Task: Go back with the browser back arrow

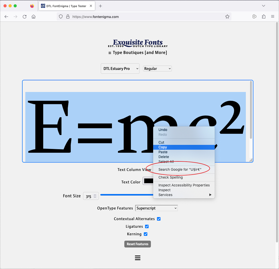Action: point(6,17)
